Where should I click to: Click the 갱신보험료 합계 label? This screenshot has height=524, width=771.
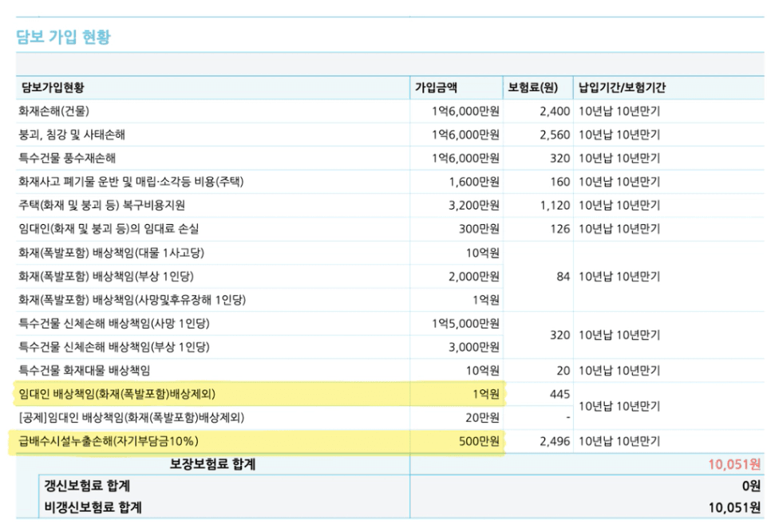[x=88, y=485]
